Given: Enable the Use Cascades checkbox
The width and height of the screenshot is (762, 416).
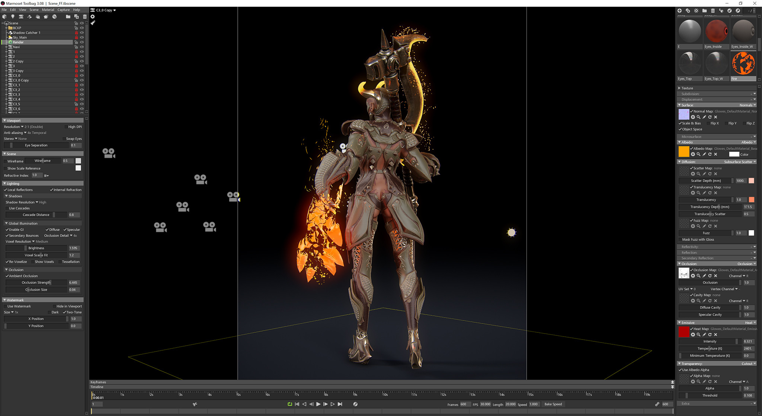Looking at the screenshot, I should pos(7,208).
